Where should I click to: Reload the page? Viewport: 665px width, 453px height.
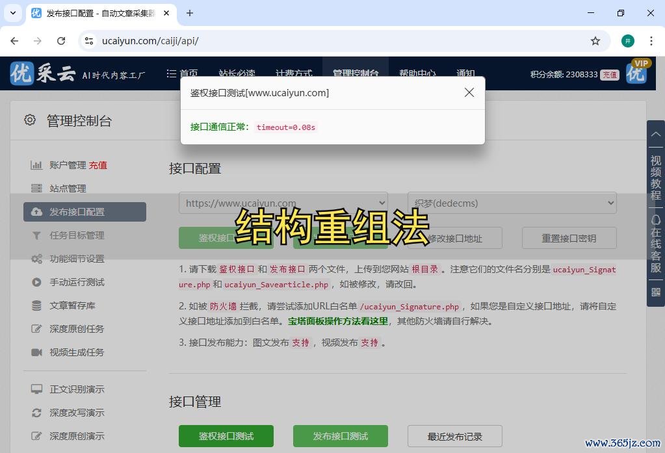[61, 41]
